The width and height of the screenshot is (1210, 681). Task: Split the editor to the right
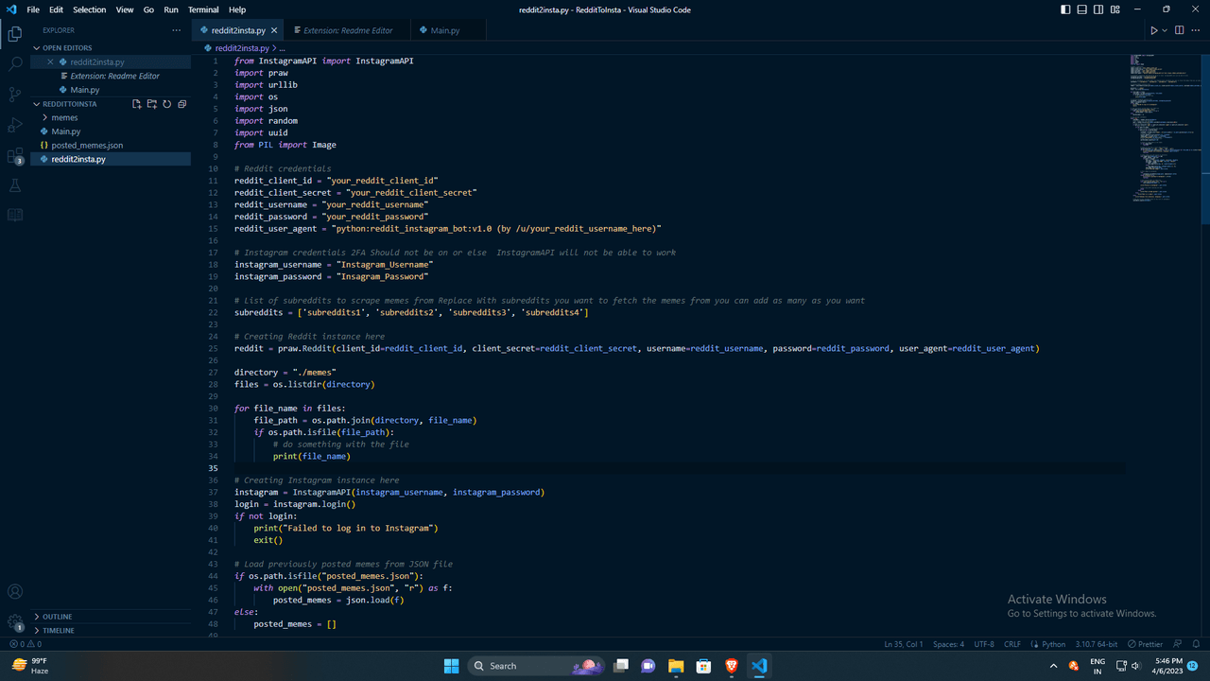pyautogui.click(x=1181, y=30)
